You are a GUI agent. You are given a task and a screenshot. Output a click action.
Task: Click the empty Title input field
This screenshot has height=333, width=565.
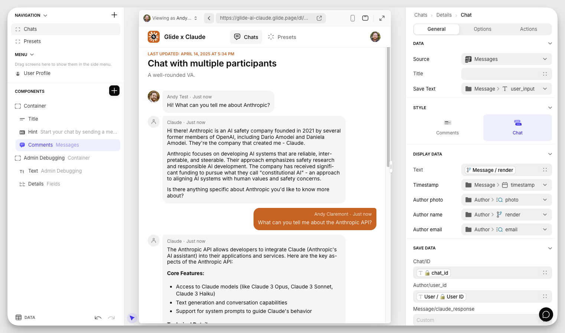[x=500, y=74]
